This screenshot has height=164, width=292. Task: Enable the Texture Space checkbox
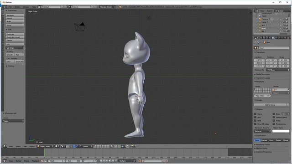point(274,117)
